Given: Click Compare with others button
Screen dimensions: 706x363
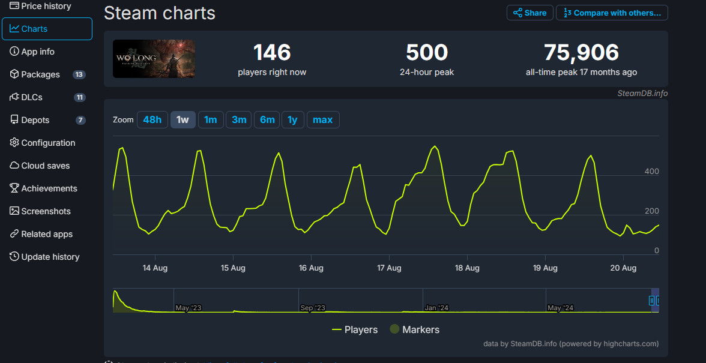Looking at the screenshot, I should pyautogui.click(x=612, y=13).
